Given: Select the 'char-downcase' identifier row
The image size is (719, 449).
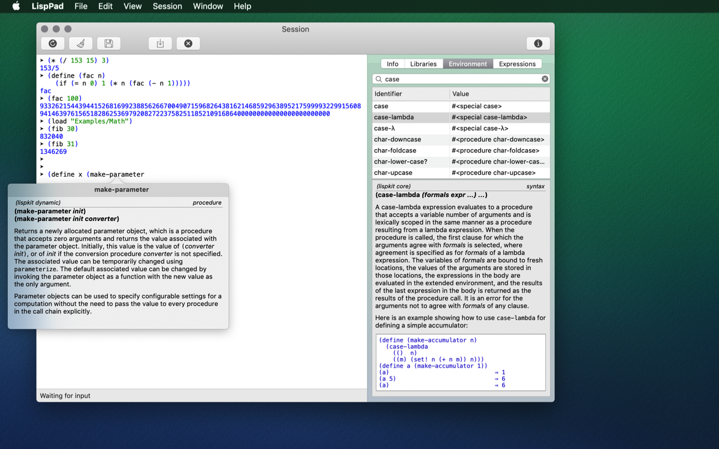Looking at the screenshot, I should [461, 139].
